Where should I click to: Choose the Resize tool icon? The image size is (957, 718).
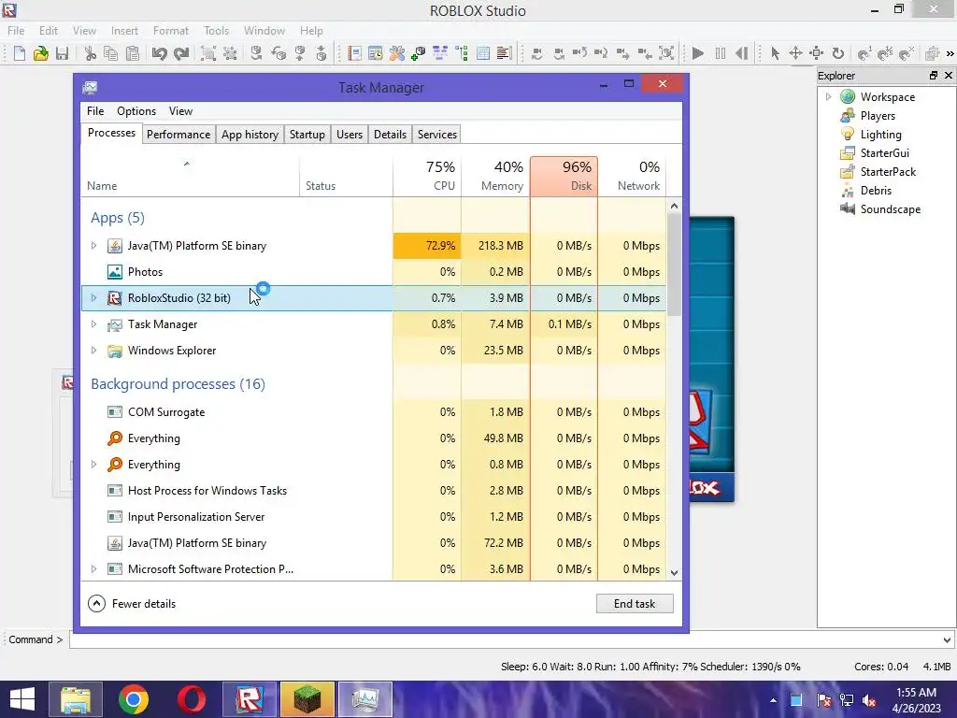click(817, 53)
